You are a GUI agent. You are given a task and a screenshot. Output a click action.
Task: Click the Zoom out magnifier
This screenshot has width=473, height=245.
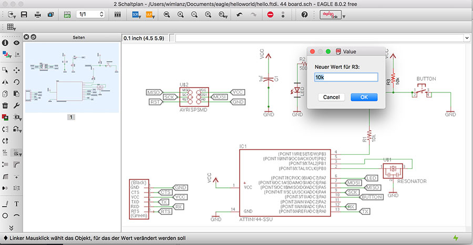point(194,15)
